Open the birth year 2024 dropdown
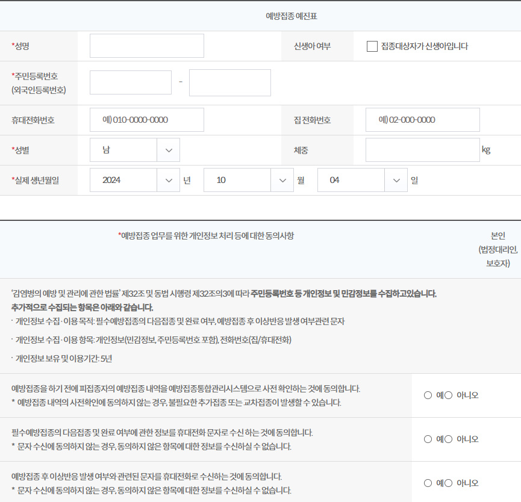The height and width of the screenshot is (502, 521). (x=136, y=180)
